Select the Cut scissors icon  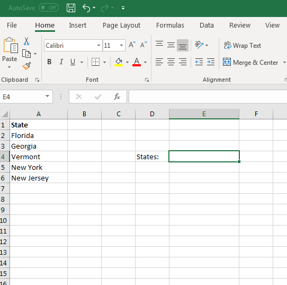click(x=26, y=41)
